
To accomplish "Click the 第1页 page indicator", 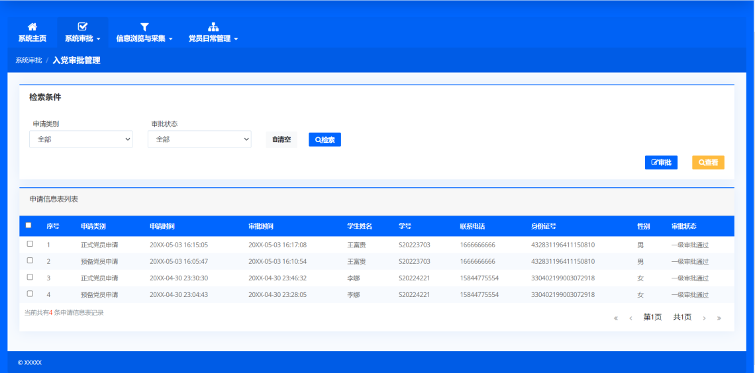I will click(x=652, y=317).
